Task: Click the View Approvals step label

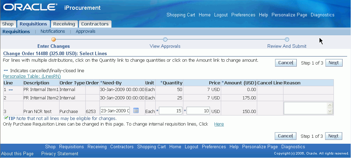Action: [165, 46]
